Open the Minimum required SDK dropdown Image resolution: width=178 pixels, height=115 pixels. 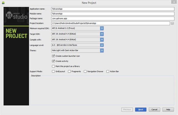(102, 28)
